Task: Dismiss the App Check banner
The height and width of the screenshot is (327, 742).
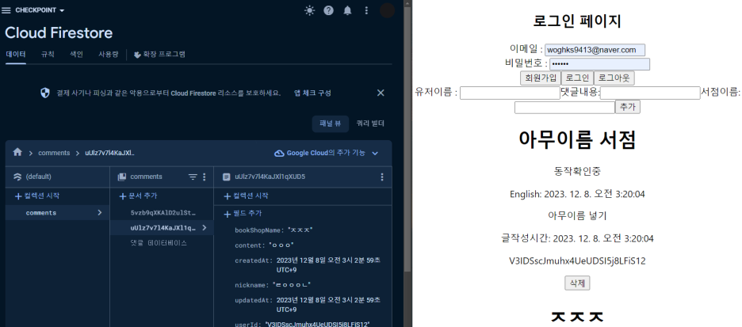Action: [x=381, y=93]
